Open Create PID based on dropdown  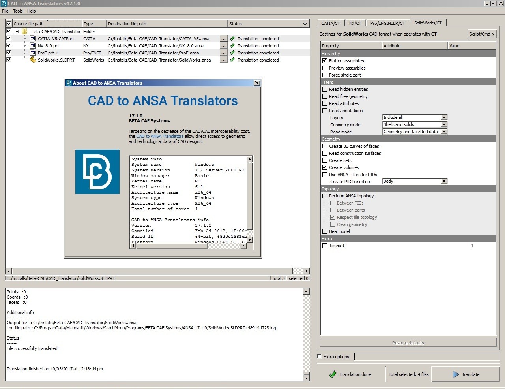coord(415,181)
